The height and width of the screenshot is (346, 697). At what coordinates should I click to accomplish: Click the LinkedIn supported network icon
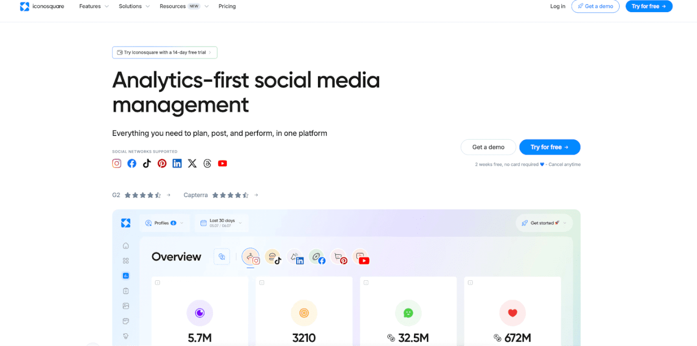pyautogui.click(x=177, y=163)
